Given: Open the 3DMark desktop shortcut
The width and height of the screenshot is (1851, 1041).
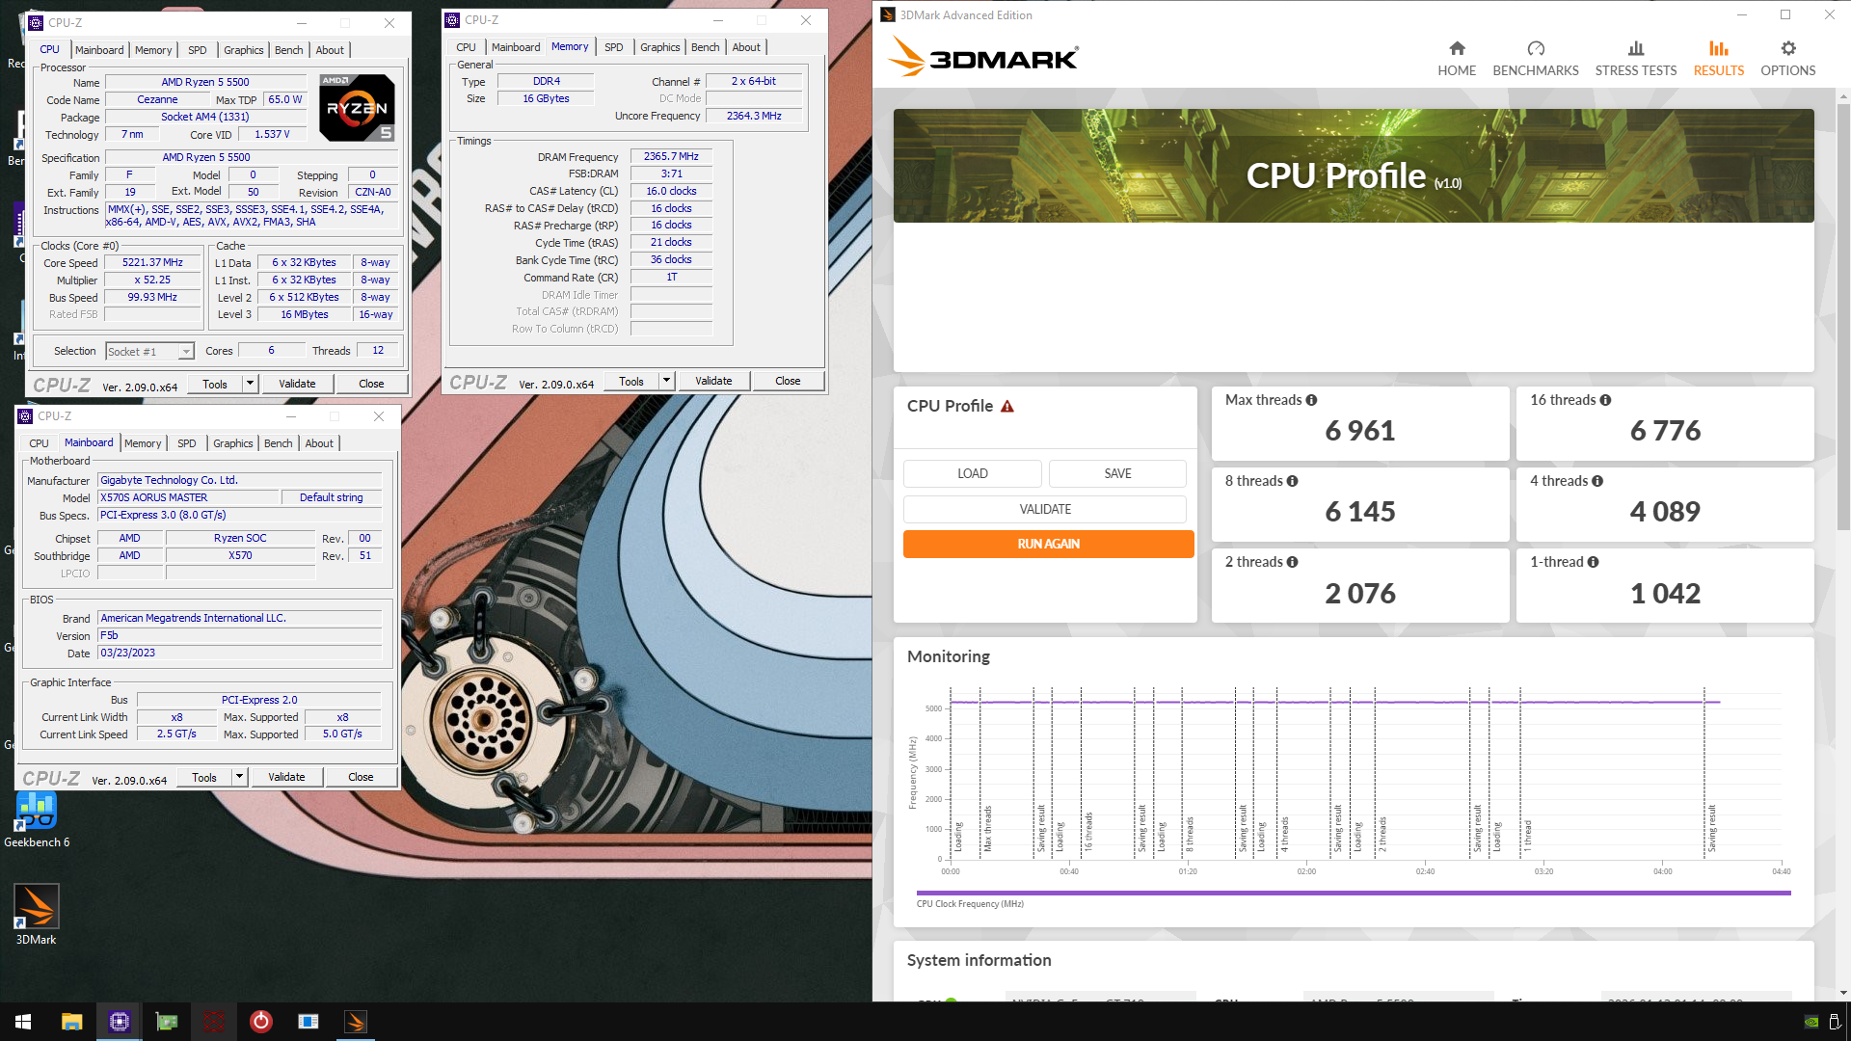Looking at the screenshot, I should pyautogui.click(x=37, y=915).
